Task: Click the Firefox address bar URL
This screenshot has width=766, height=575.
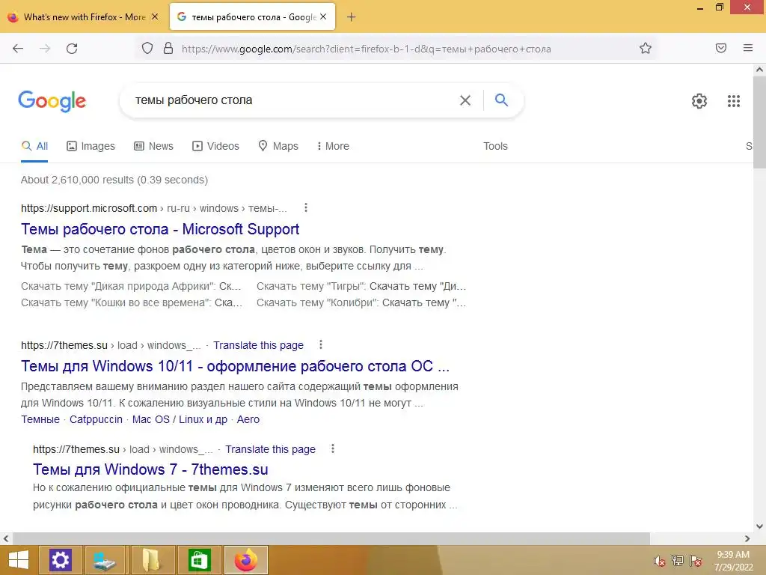Action: pyautogui.click(x=367, y=49)
